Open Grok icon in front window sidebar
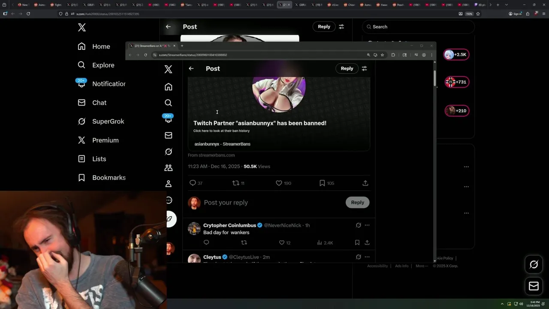Viewport: 549px width, 309px height. point(169,151)
